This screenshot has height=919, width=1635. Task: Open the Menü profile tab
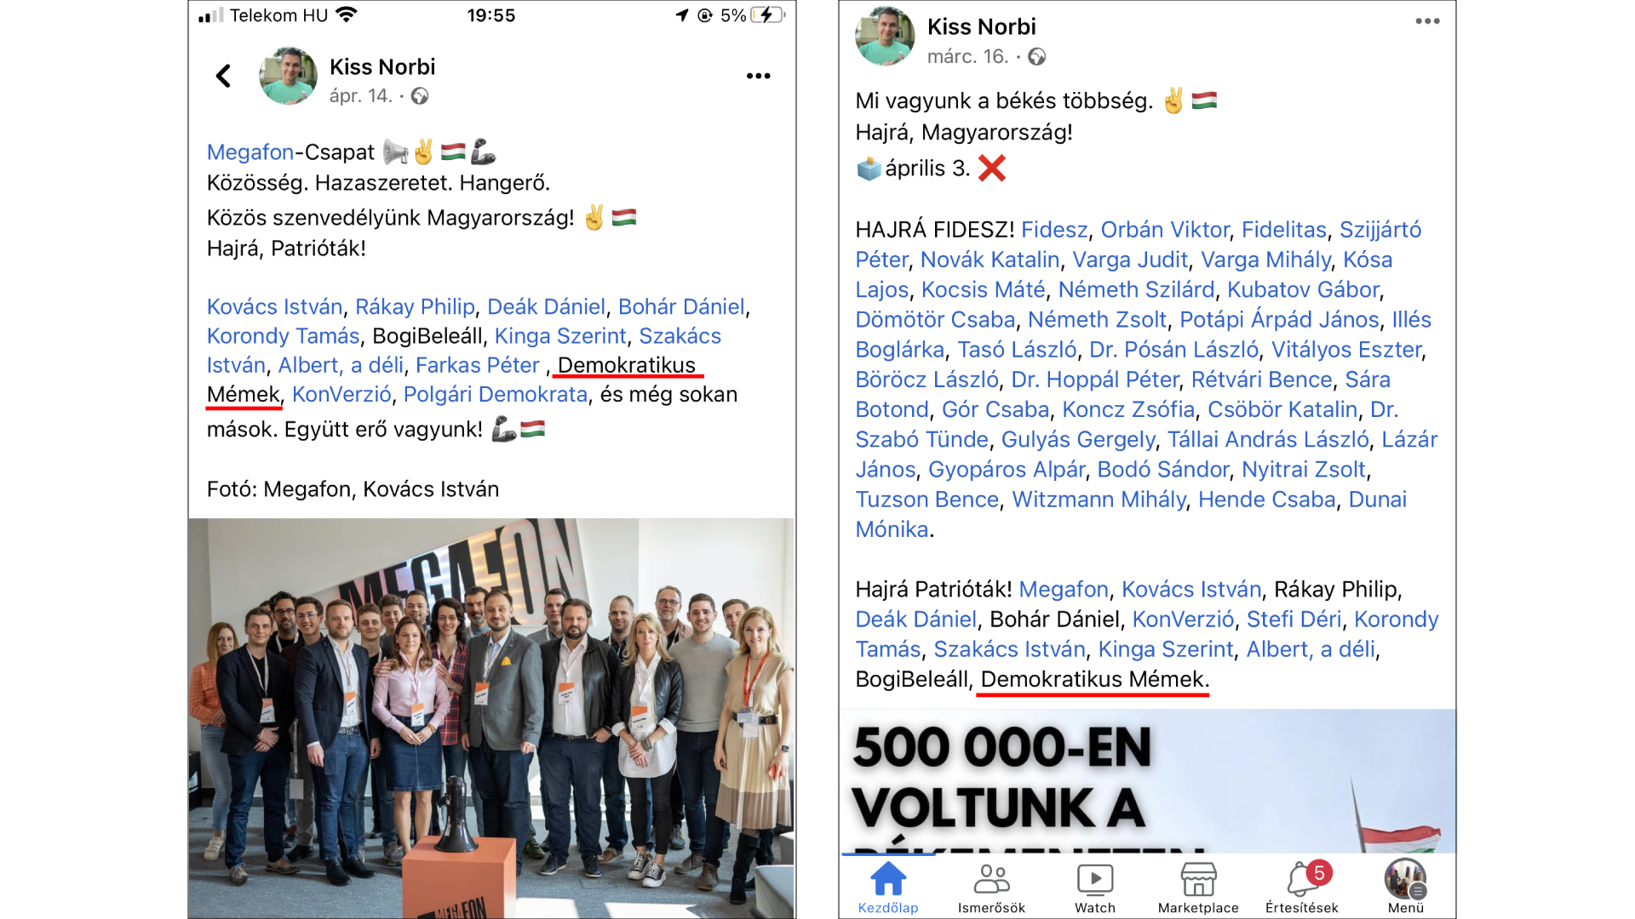point(1405,888)
